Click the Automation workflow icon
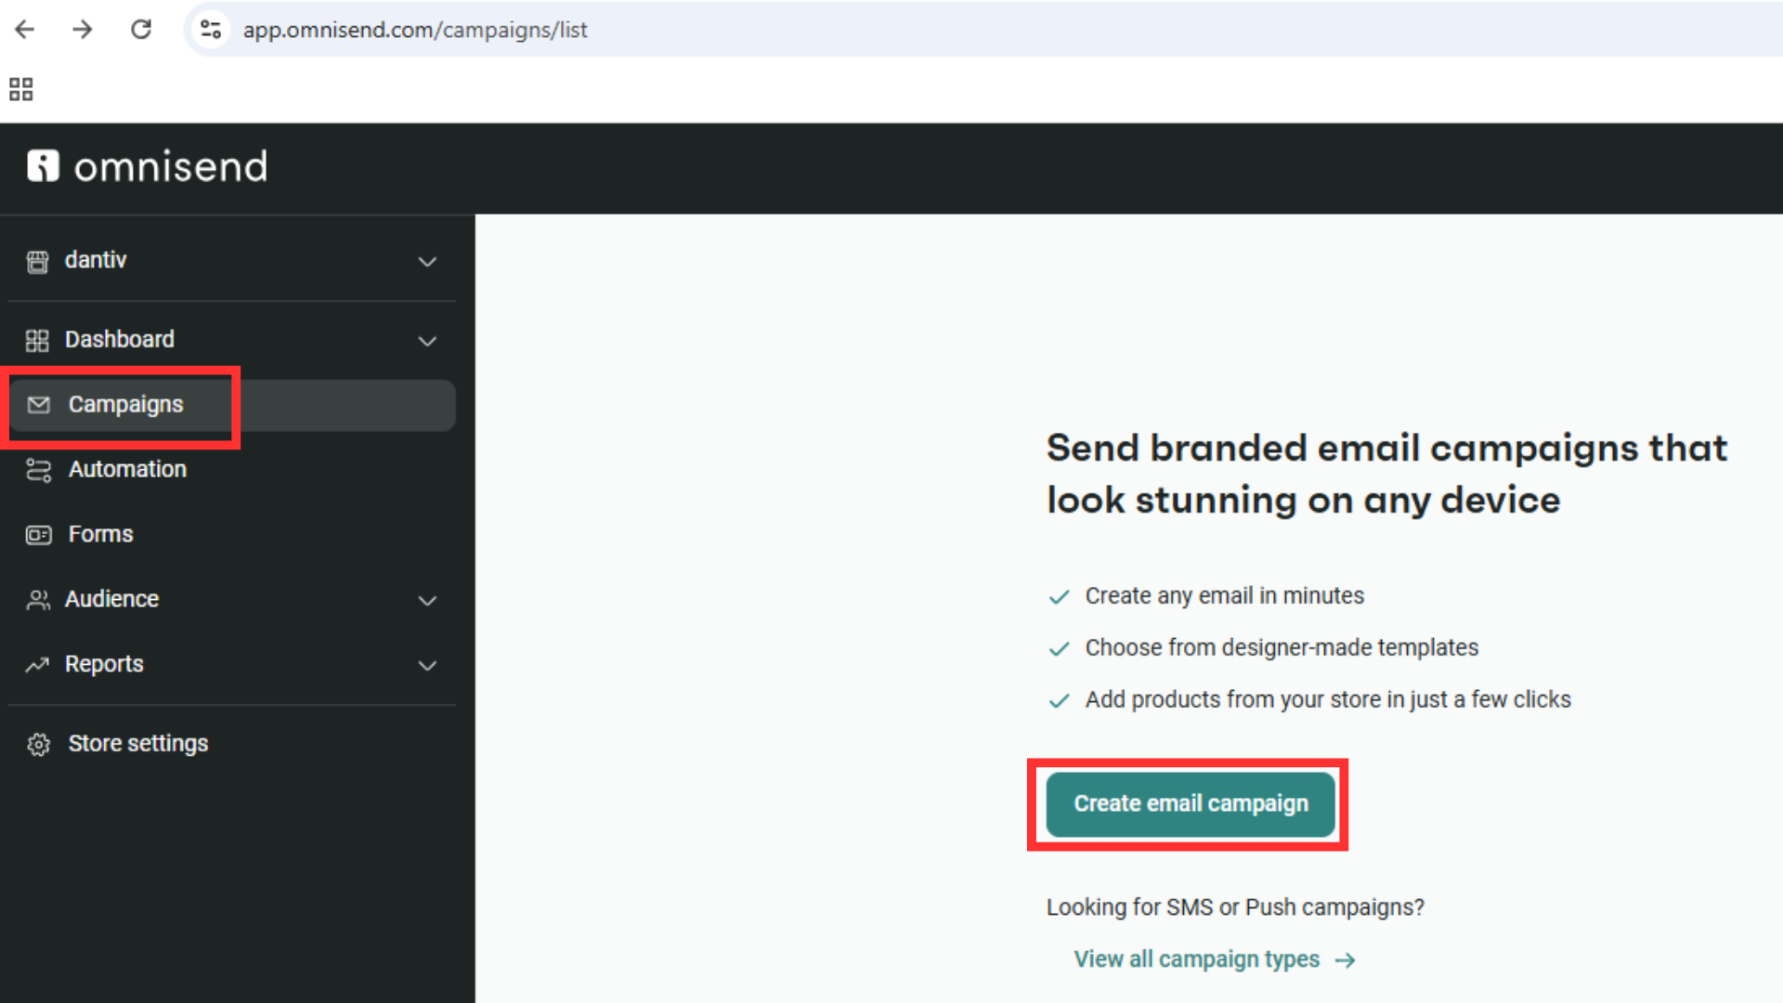The width and height of the screenshot is (1783, 1003). click(x=39, y=470)
